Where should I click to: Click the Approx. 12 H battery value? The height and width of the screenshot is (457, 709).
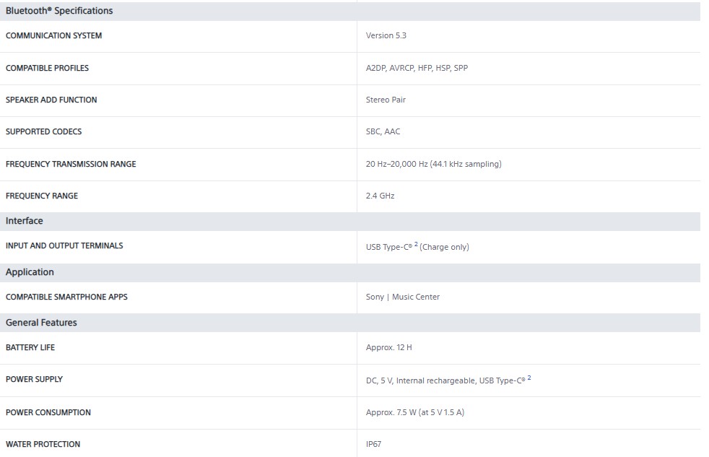pyautogui.click(x=388, y=347)
